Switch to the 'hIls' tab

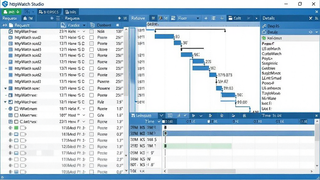[x=71, y=12]
